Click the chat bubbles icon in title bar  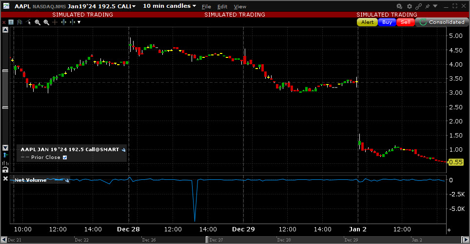pyautogui.click(x=399, y=6)
